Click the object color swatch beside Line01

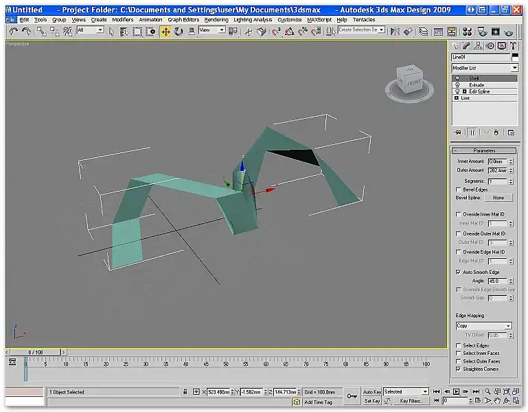click(515, 58)
